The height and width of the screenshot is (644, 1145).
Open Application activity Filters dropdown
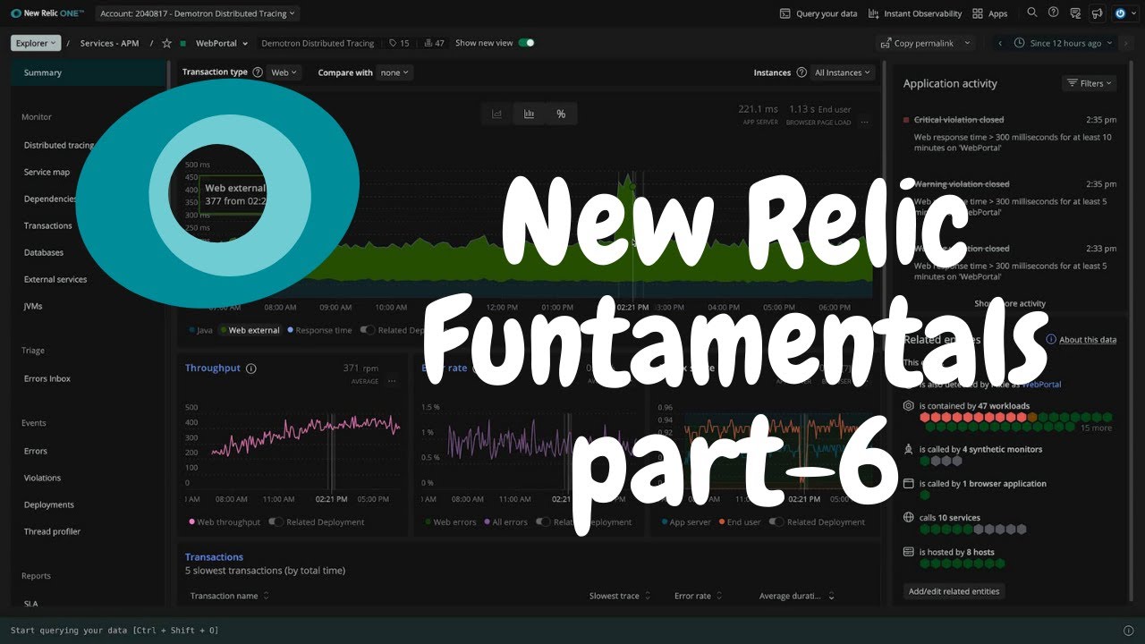click(x=1090, y=83)
